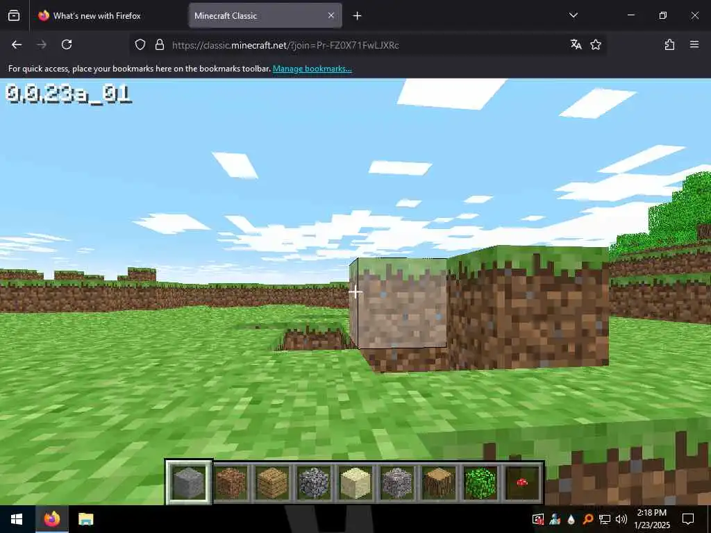
Task: Expand the list all tabs dropdown
Action: 573,15
